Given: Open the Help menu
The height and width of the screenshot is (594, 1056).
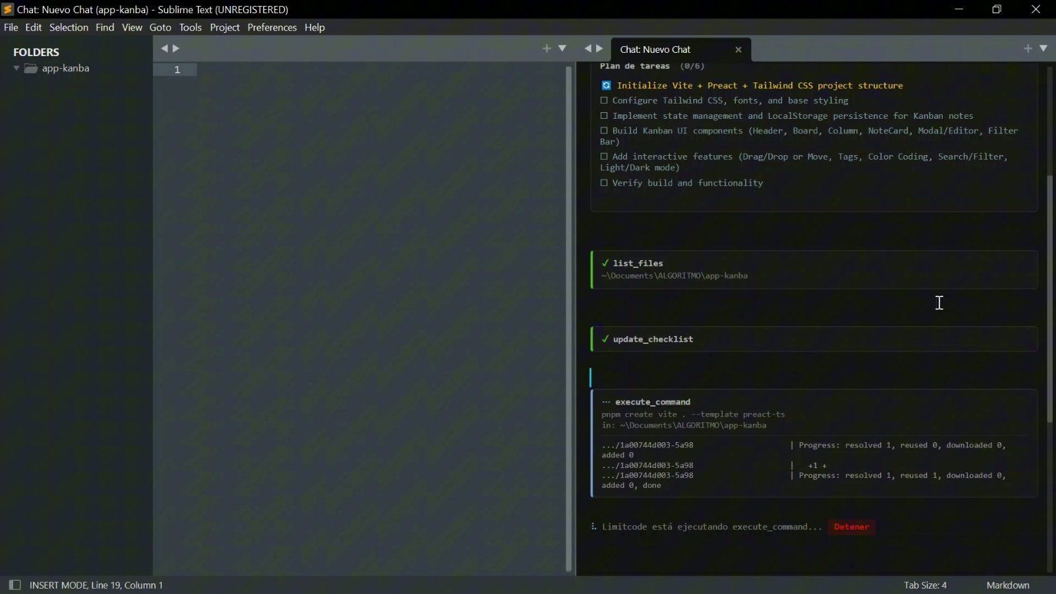Looking at the screenshot, I should pos(315,27).
